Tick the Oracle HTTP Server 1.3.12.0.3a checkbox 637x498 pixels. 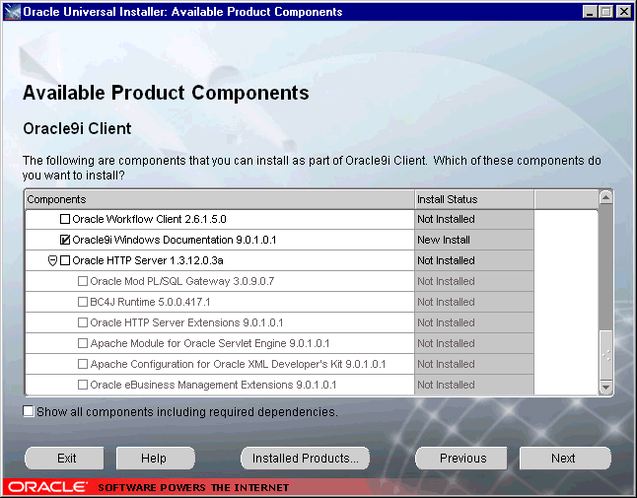pyautogui.click(x=65, y=260)
